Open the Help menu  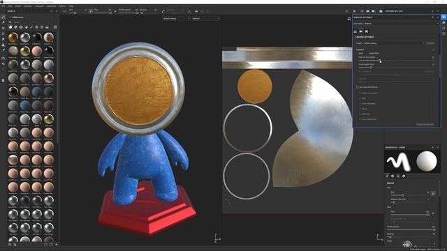coord(71,6)
